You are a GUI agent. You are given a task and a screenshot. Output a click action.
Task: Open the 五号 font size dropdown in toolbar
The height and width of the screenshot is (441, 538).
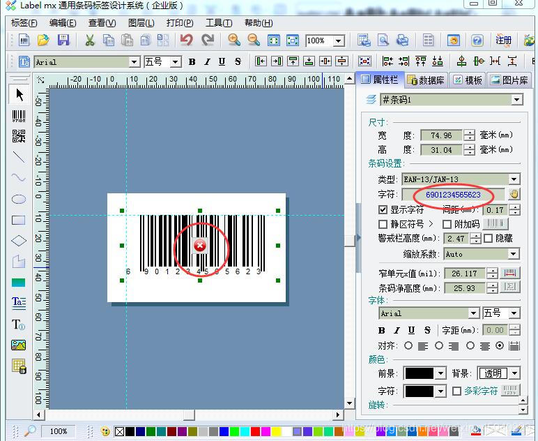tap(176, 62)
